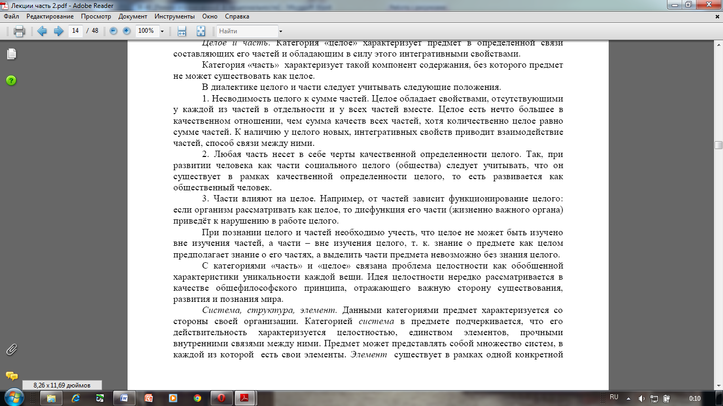Open the Редактирование menu
This screenshot has height=406, width=723.
50,16
